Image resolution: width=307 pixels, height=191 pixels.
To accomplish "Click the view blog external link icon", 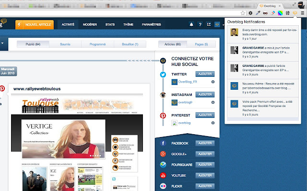I will click(209, 24).
